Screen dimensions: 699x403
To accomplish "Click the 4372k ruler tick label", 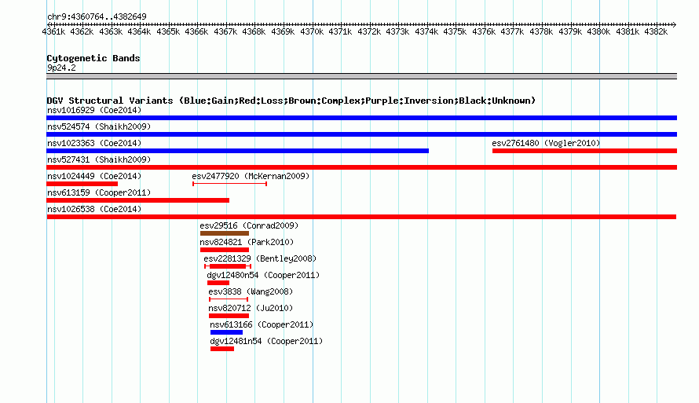I will (369, 31).
